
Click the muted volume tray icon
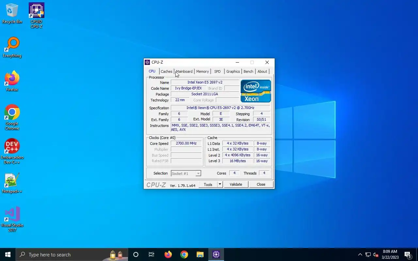[x=376, y=254]
